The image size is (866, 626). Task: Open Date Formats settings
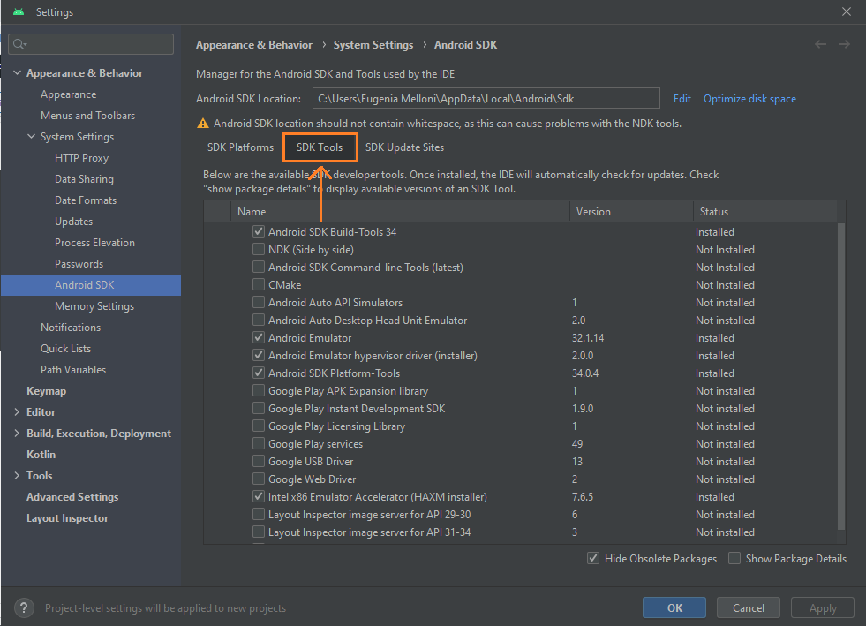coord(86,200)
